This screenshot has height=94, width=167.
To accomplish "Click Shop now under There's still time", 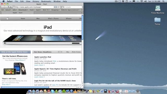I will pos(6,84).
